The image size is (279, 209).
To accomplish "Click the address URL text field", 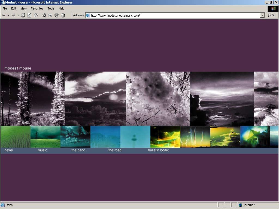I will click(174, 16).
